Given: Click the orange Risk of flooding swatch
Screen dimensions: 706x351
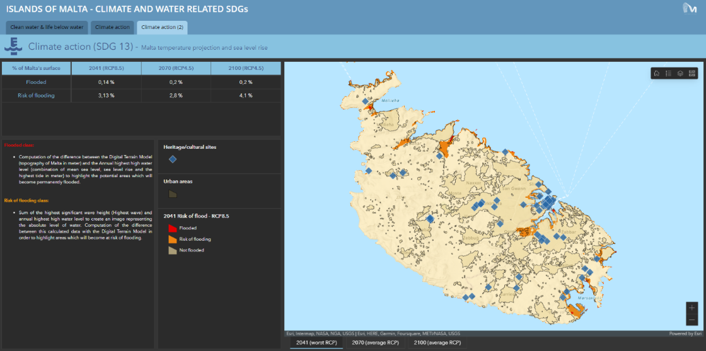Looking at the screenshot, I should [173, 239].
